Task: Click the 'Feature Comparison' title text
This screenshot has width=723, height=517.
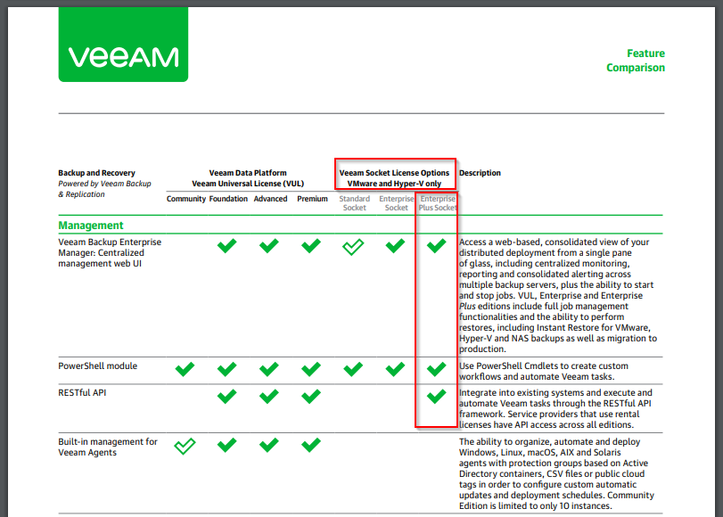Action: (x=636, y=61)
